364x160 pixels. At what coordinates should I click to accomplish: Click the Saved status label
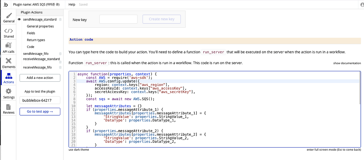point(83,5)
